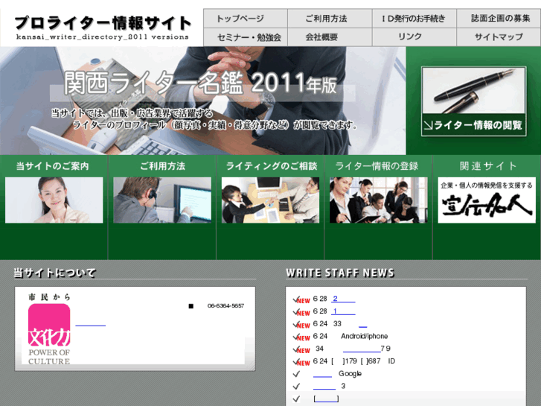Viewport: 541px width, 406px height.
Task: Open the 誌面企画の募集 menu item
Action: point(499,19)
